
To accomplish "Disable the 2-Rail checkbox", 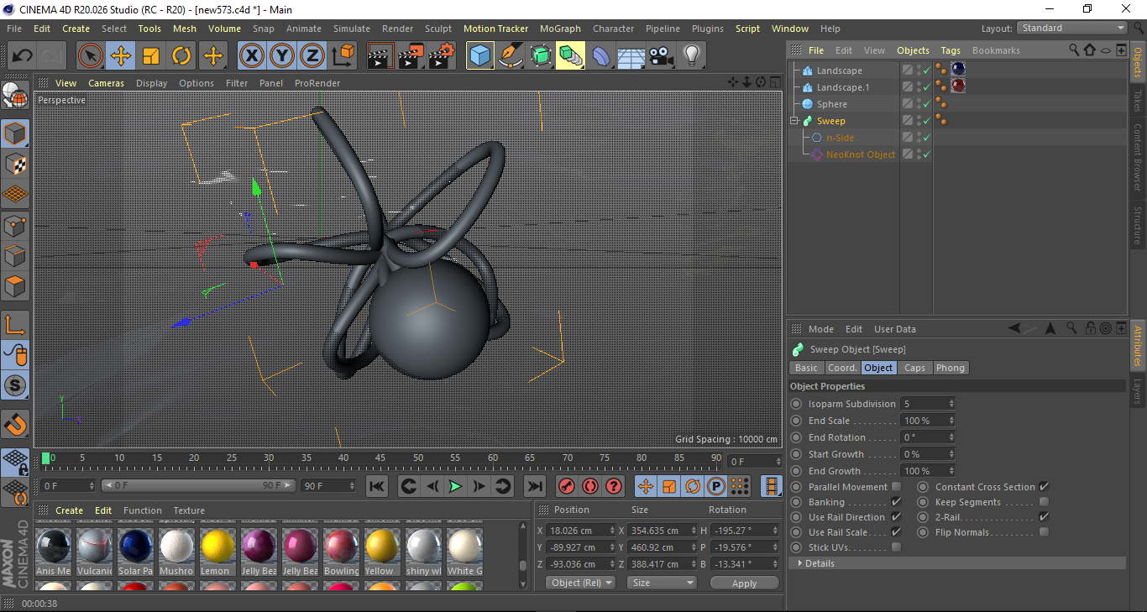I will [x=1044, y=517].
